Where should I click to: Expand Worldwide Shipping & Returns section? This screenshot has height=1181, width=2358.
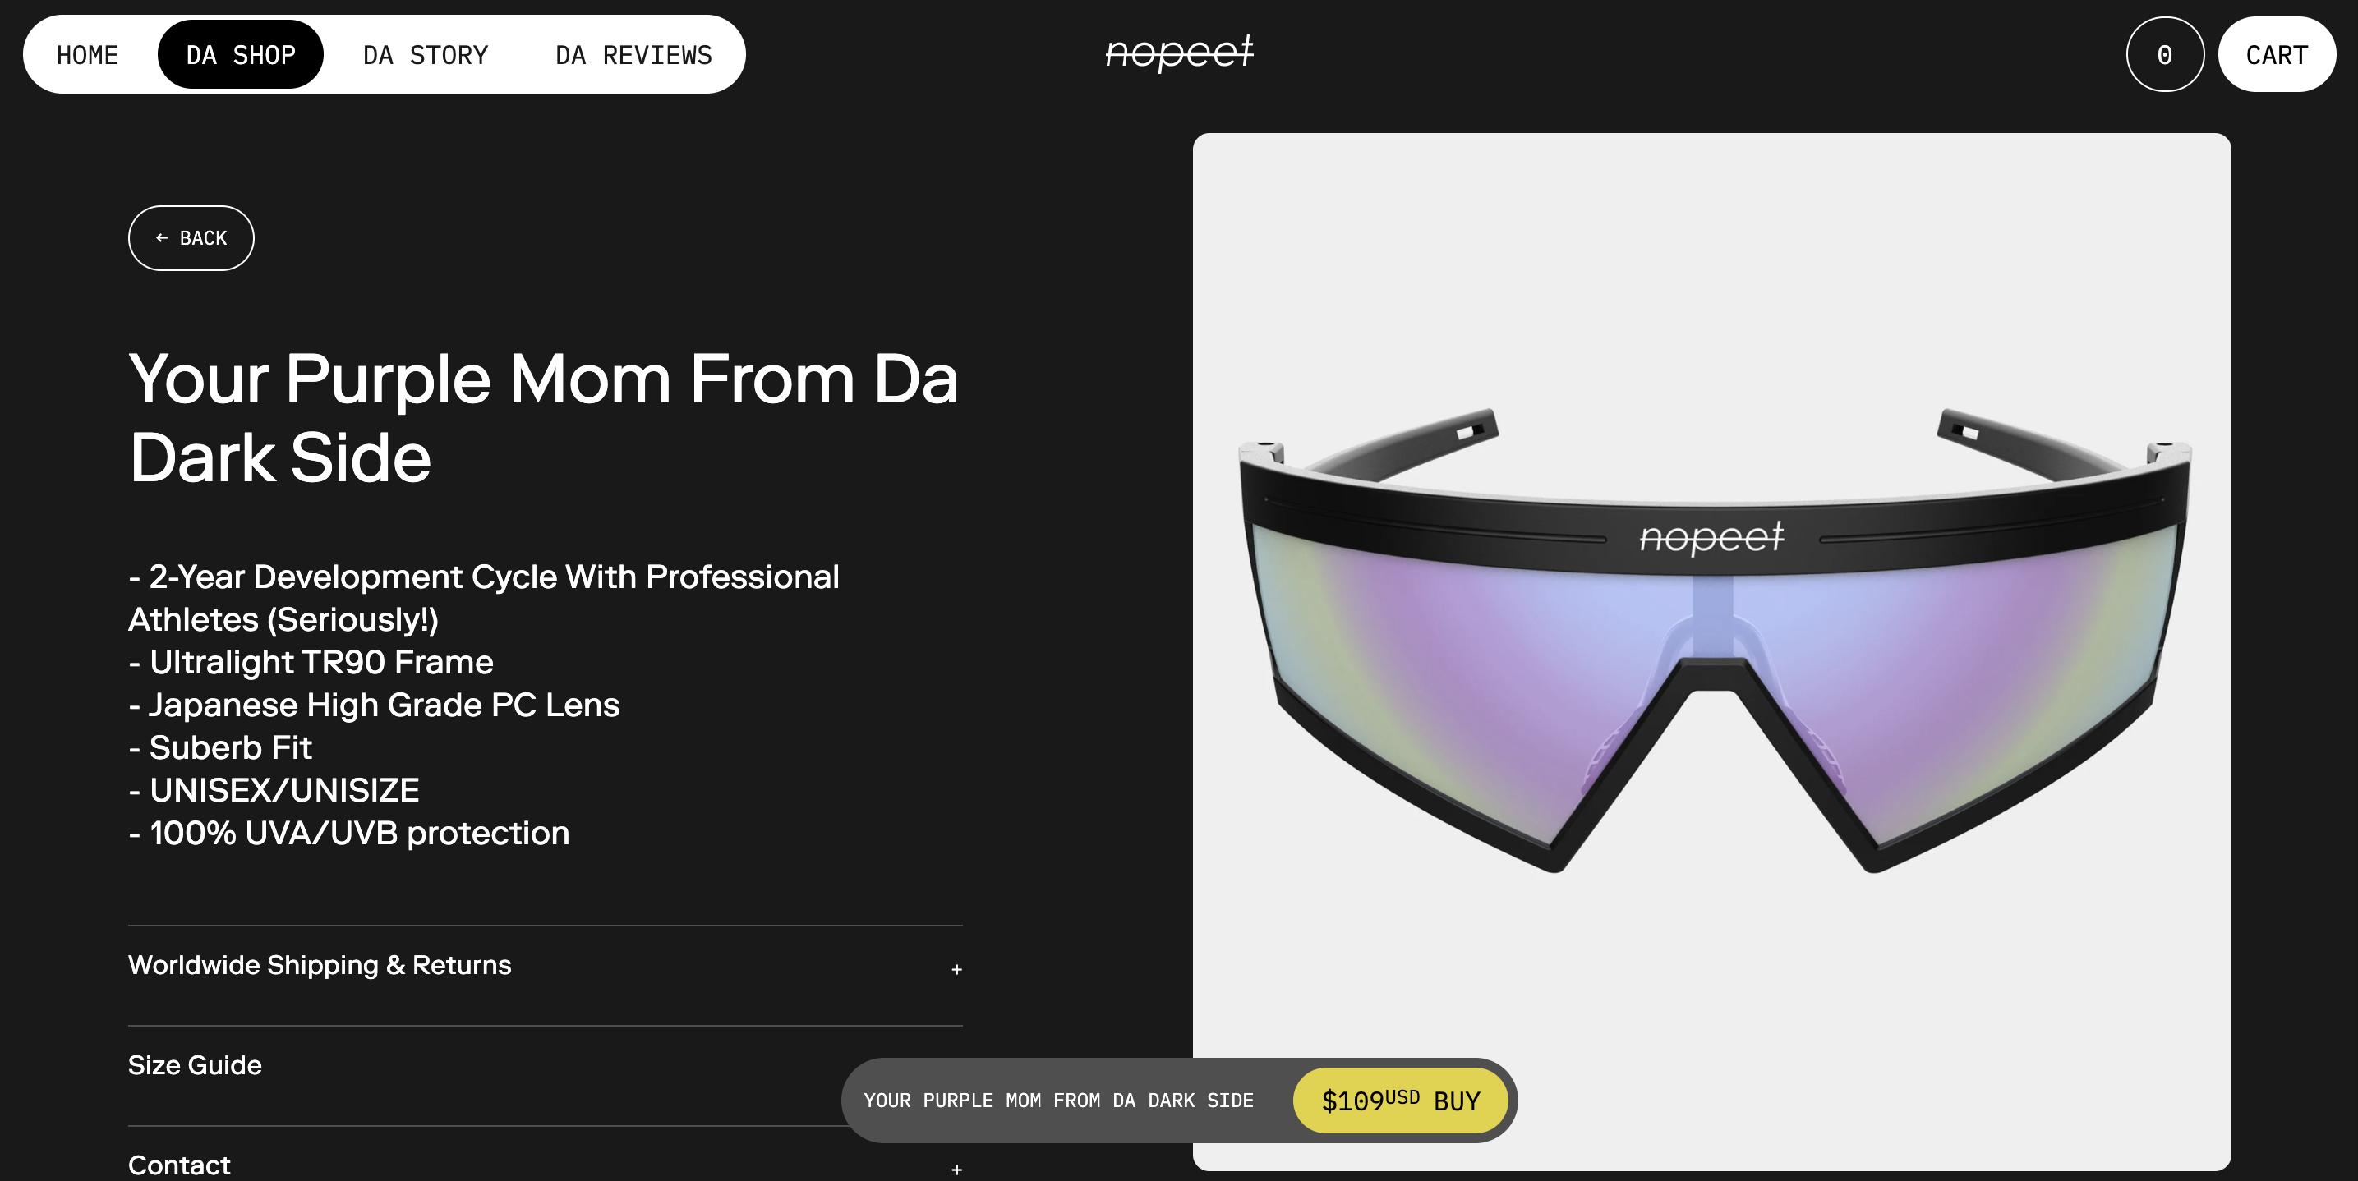[x=320, y=965]
